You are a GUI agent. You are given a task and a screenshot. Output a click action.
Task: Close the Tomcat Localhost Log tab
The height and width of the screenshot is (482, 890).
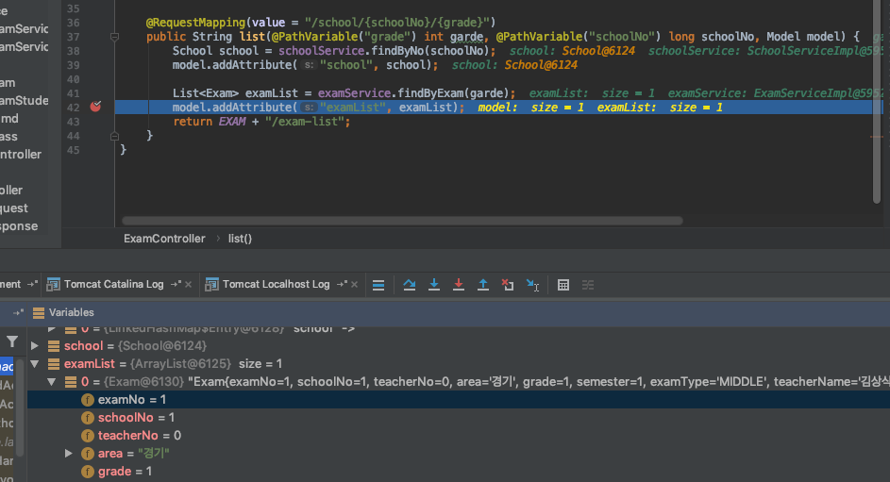[x=354, y=285]
